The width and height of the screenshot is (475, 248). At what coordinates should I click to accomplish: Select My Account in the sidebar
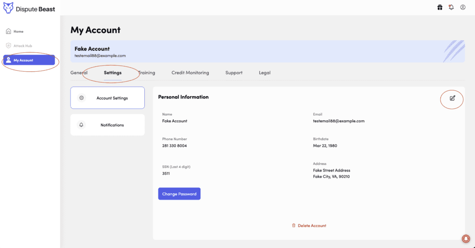pyautogui.click(x=29, y=60)
